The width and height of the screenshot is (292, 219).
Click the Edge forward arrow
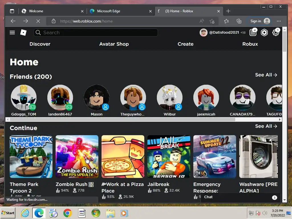[x=26, y=21]
